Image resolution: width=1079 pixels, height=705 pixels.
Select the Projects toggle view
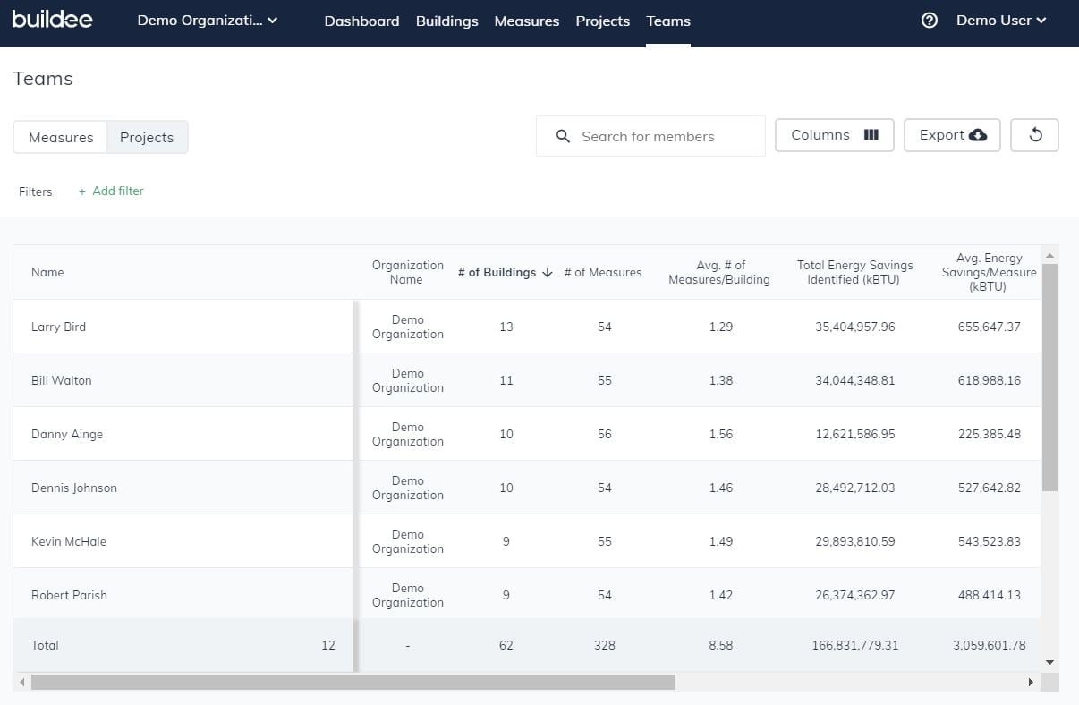147,138
